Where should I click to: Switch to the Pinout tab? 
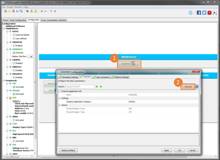(6, 20)
